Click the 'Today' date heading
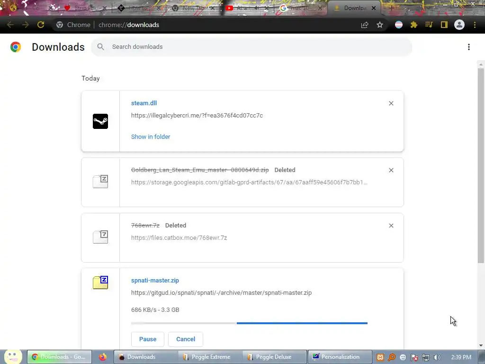The width and height of the screenshot is (485, 364). pos(90,78)
